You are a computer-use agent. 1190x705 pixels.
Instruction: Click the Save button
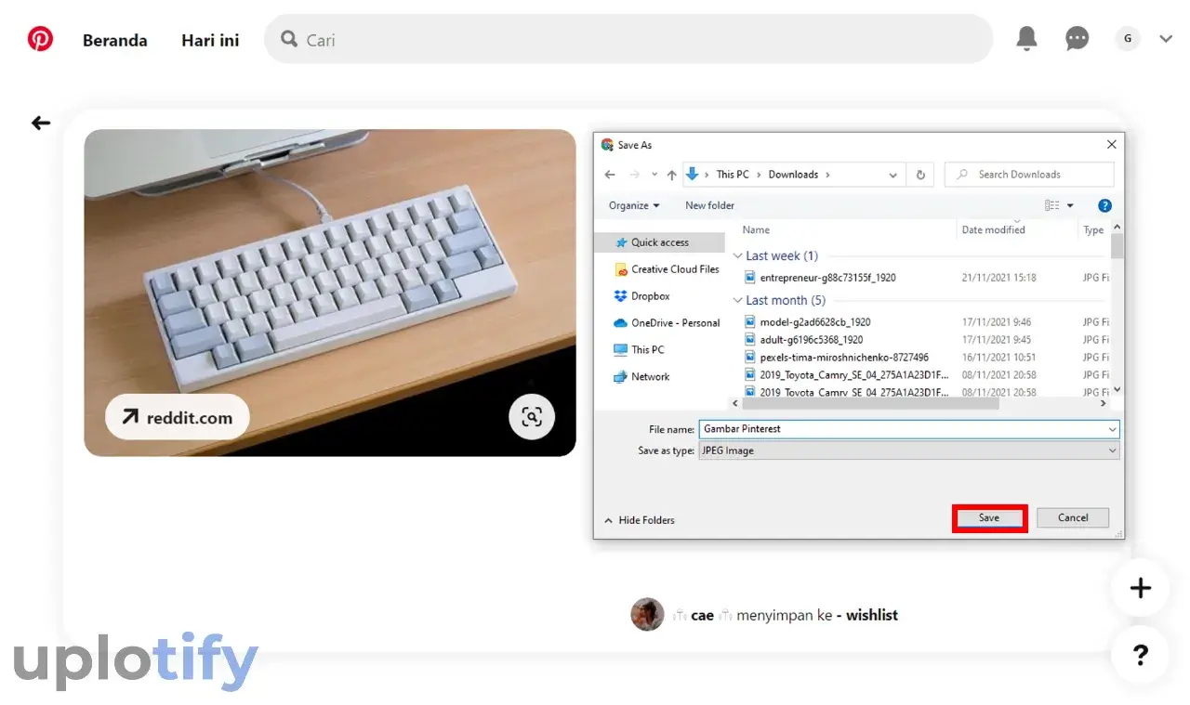coord(989,518)
